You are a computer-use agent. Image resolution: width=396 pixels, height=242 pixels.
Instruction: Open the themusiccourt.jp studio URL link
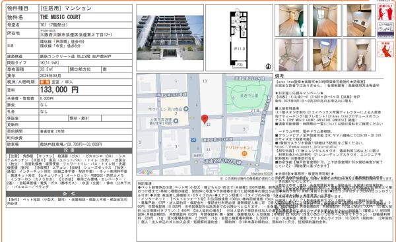click(306, 146)
